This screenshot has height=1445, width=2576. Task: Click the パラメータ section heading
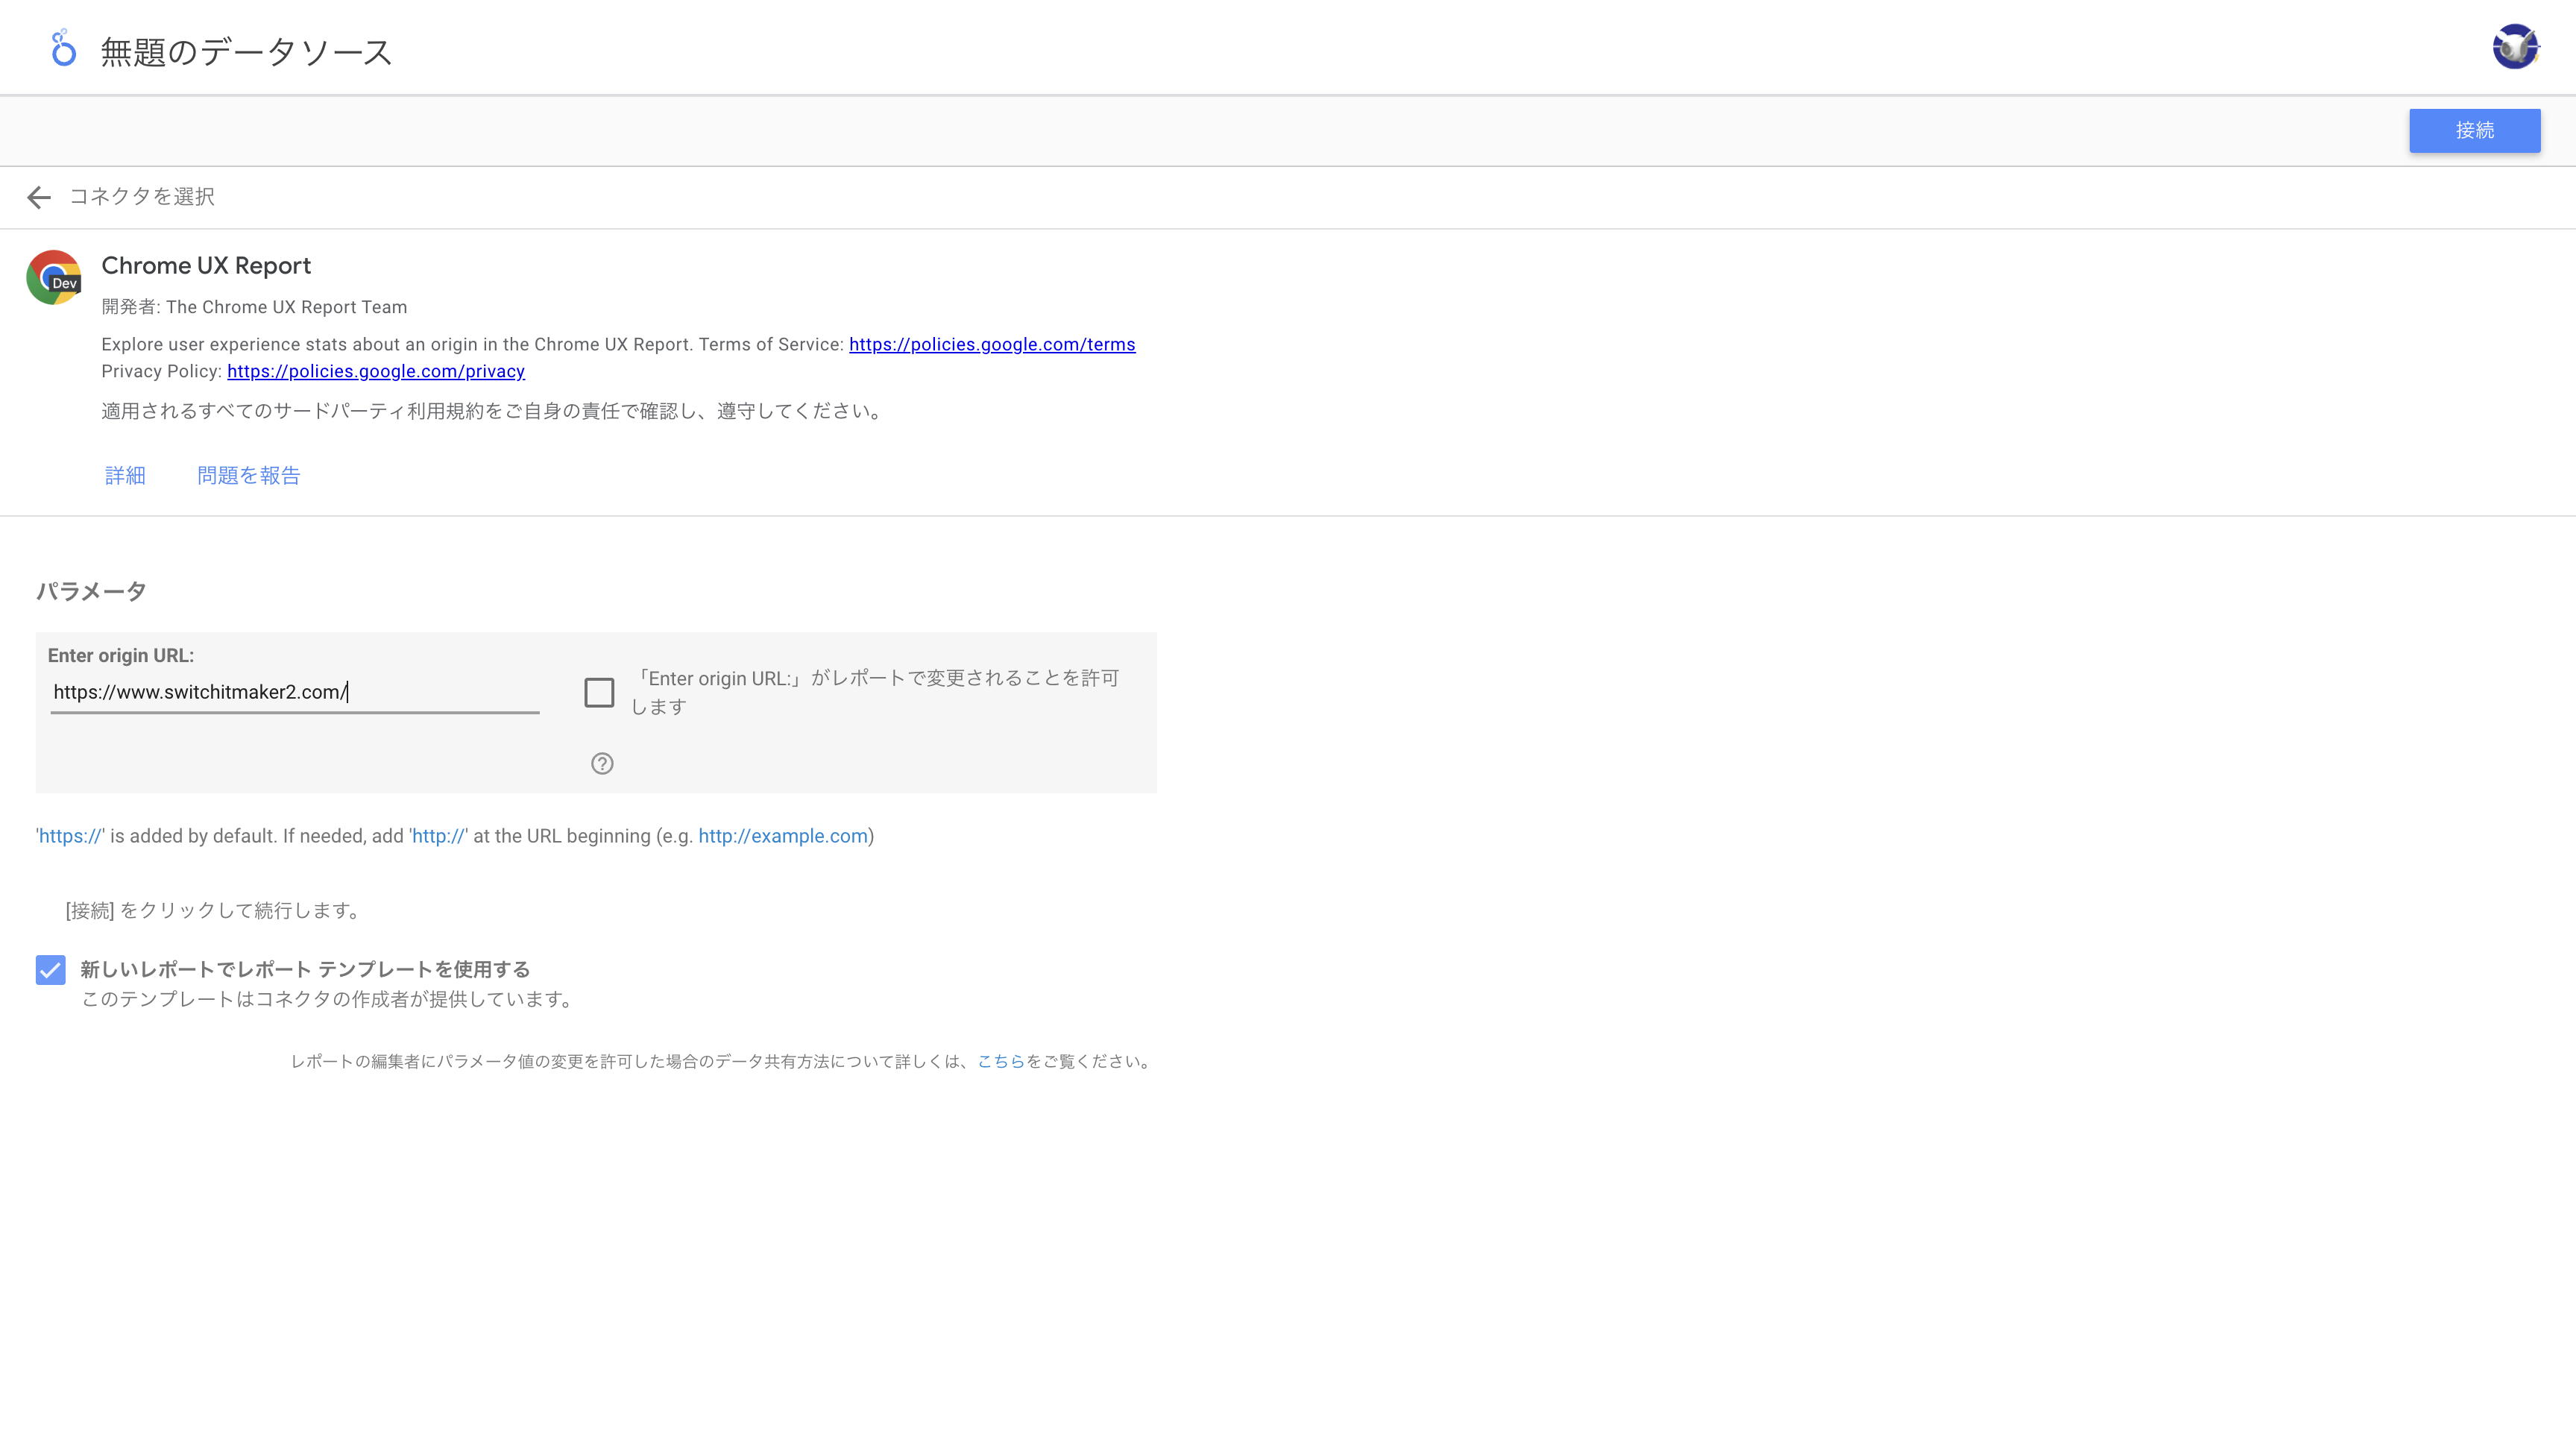pyautogui.click(x=91, y=591)
